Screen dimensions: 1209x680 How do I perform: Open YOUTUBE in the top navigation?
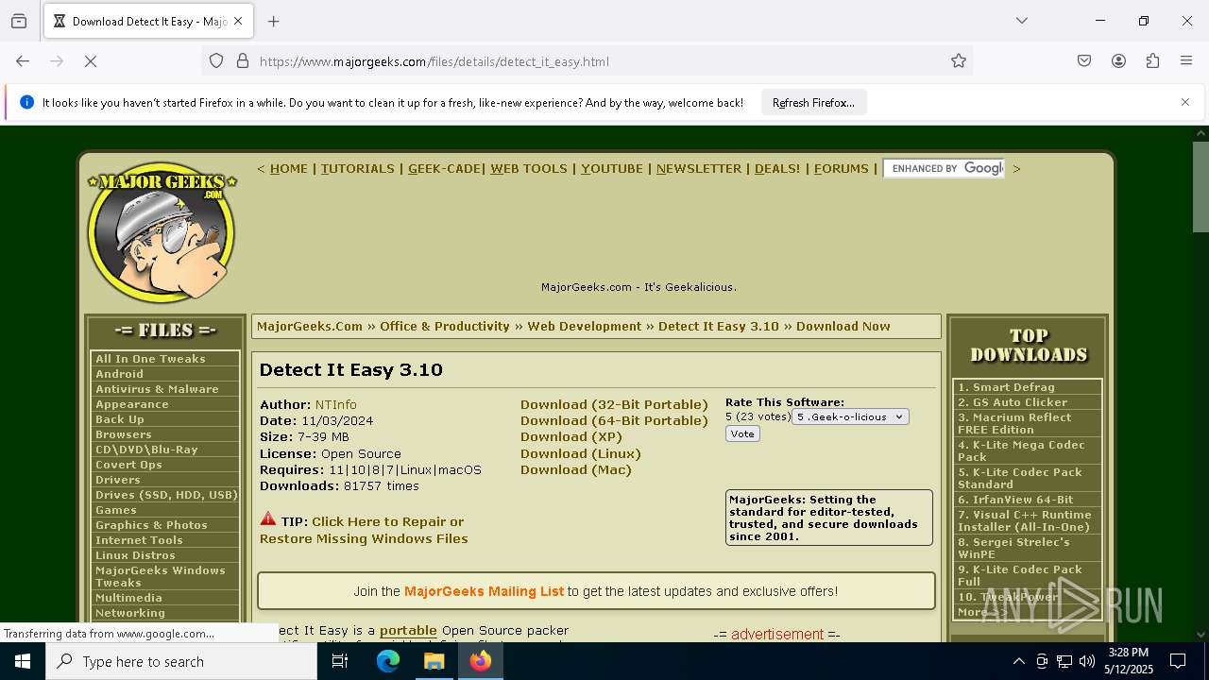[x=612, y=168]
